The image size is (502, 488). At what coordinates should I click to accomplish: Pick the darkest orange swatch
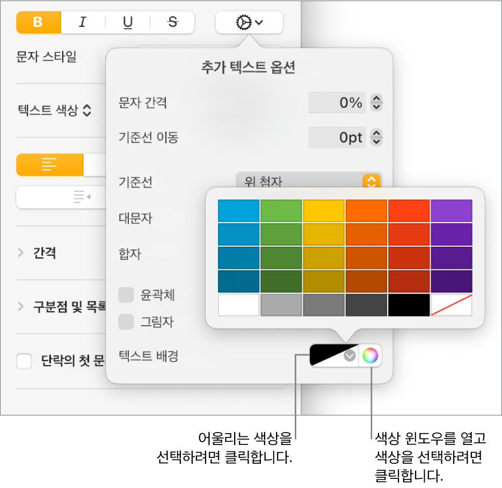[x=366, y=281]
